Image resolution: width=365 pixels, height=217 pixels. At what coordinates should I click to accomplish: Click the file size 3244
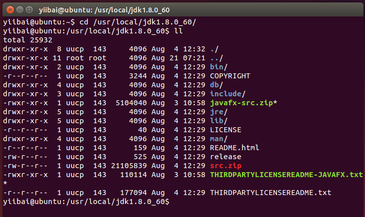point(138,76)
